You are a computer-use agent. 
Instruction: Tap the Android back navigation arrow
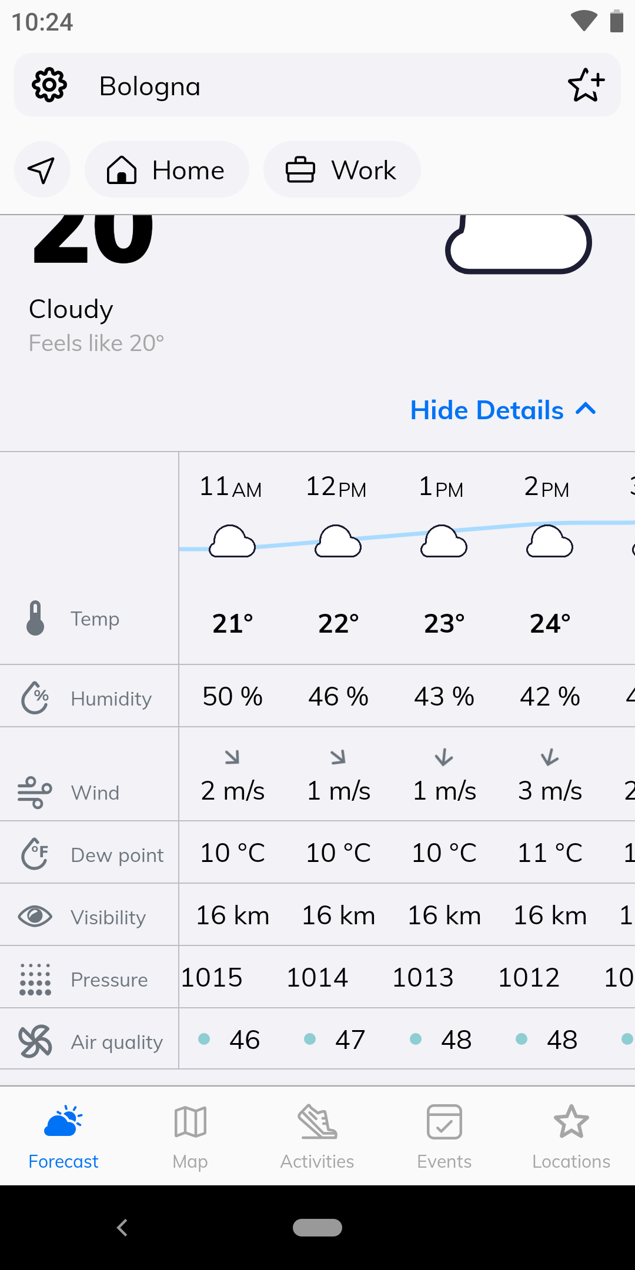click(x=122, y=1228)
